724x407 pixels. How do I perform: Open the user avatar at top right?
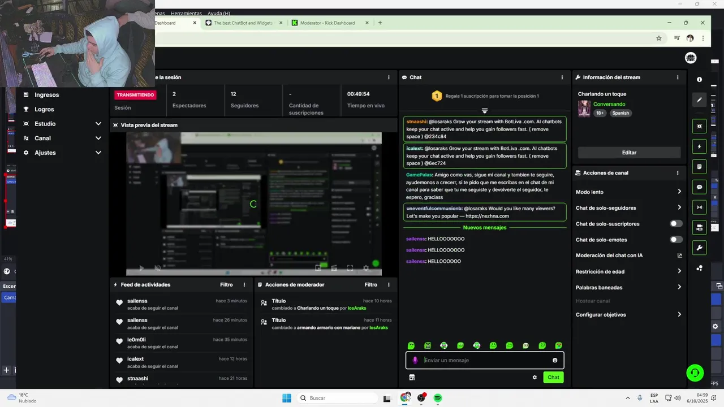[690, 58]
